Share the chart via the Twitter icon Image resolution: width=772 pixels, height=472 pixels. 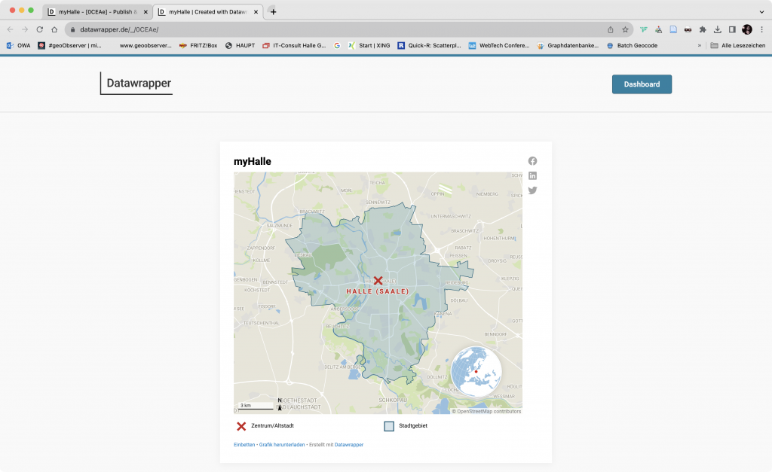point(532,190)
